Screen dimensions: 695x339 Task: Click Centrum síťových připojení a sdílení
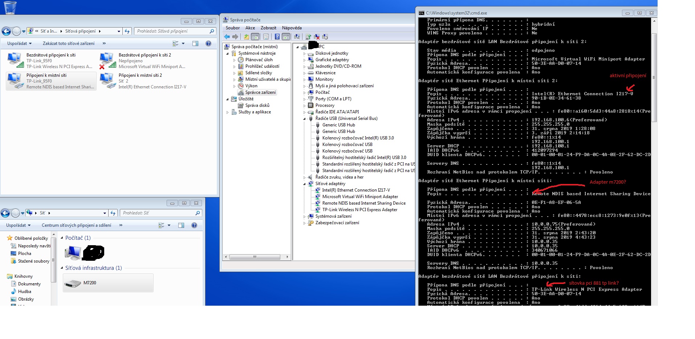click(x=76, y=225)
